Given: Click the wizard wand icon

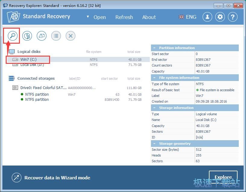Looking at the screenshot, I should tap(16, 177).
